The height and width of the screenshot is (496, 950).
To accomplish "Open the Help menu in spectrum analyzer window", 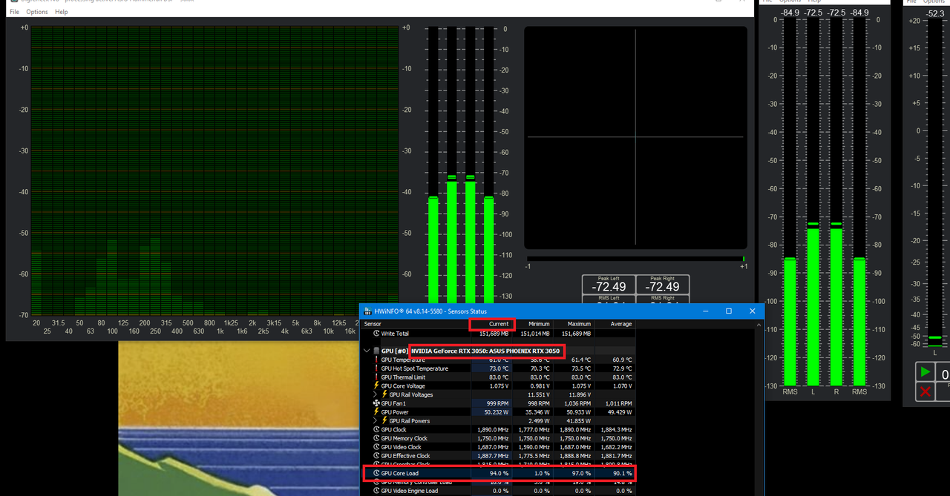I will pos(62,12).
